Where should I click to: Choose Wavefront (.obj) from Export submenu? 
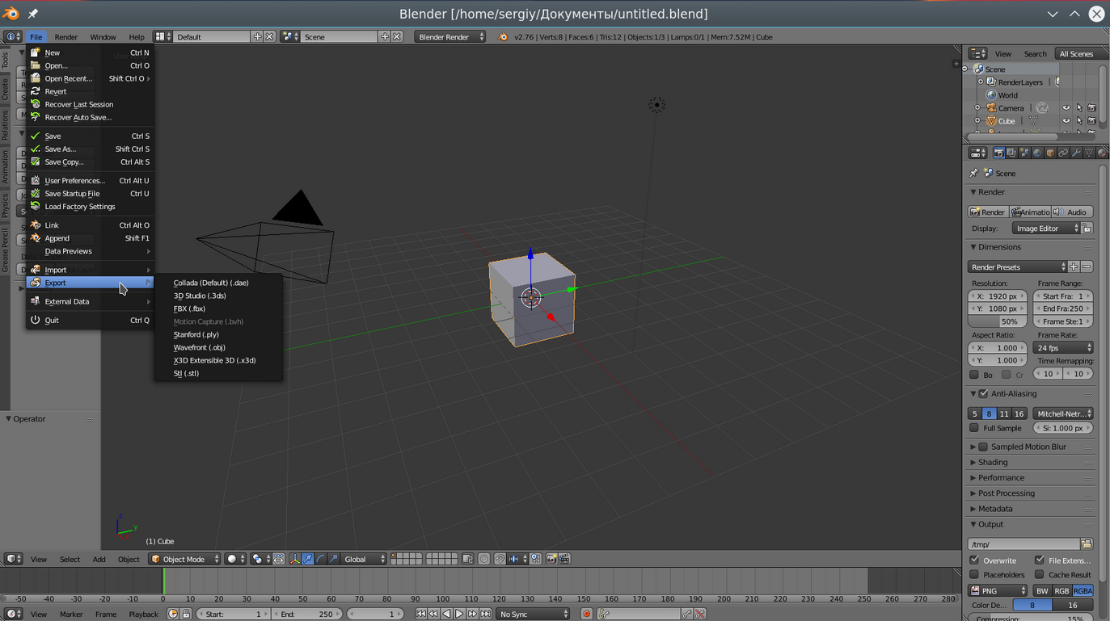199,347
